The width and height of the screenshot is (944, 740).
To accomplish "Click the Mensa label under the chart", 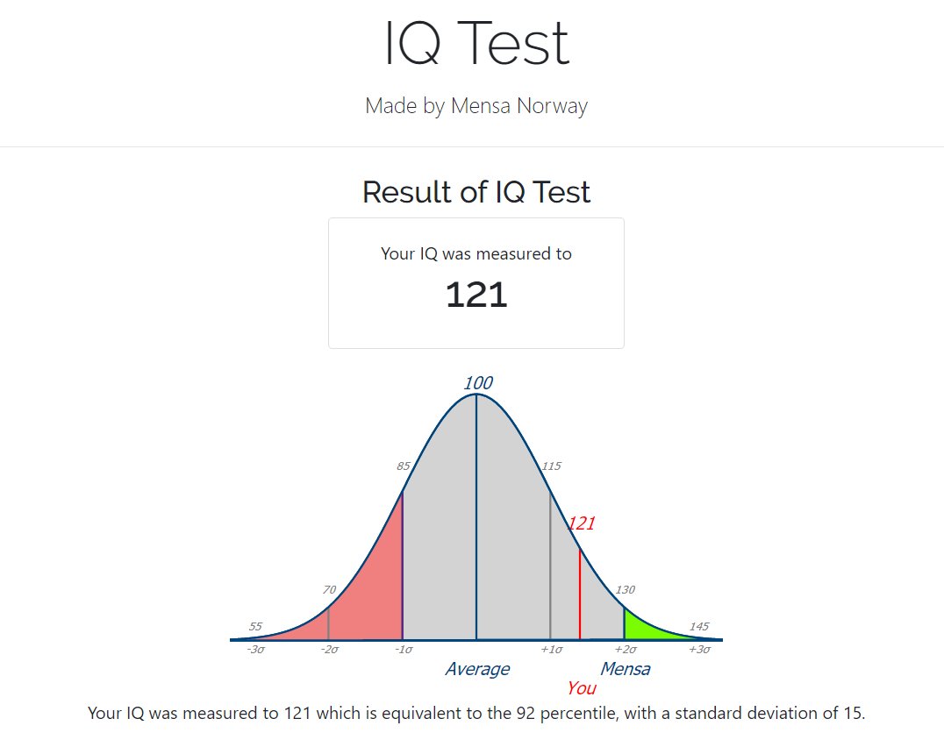I will (625, 669).
